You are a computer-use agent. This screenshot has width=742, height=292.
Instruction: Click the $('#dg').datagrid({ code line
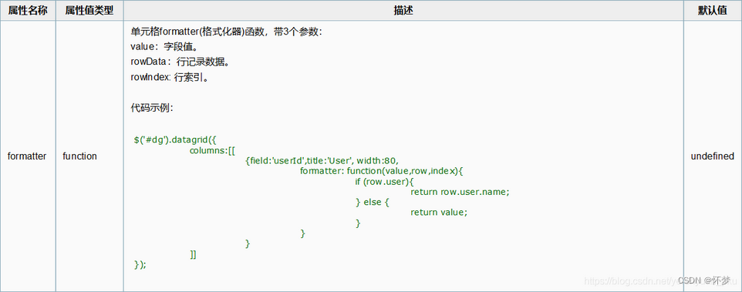174,140
